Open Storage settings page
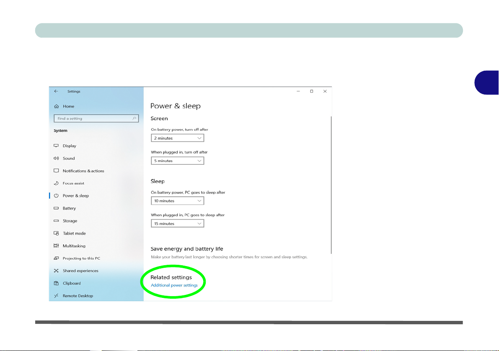Viewport: 499px width, 351px height. pos(70,221)
